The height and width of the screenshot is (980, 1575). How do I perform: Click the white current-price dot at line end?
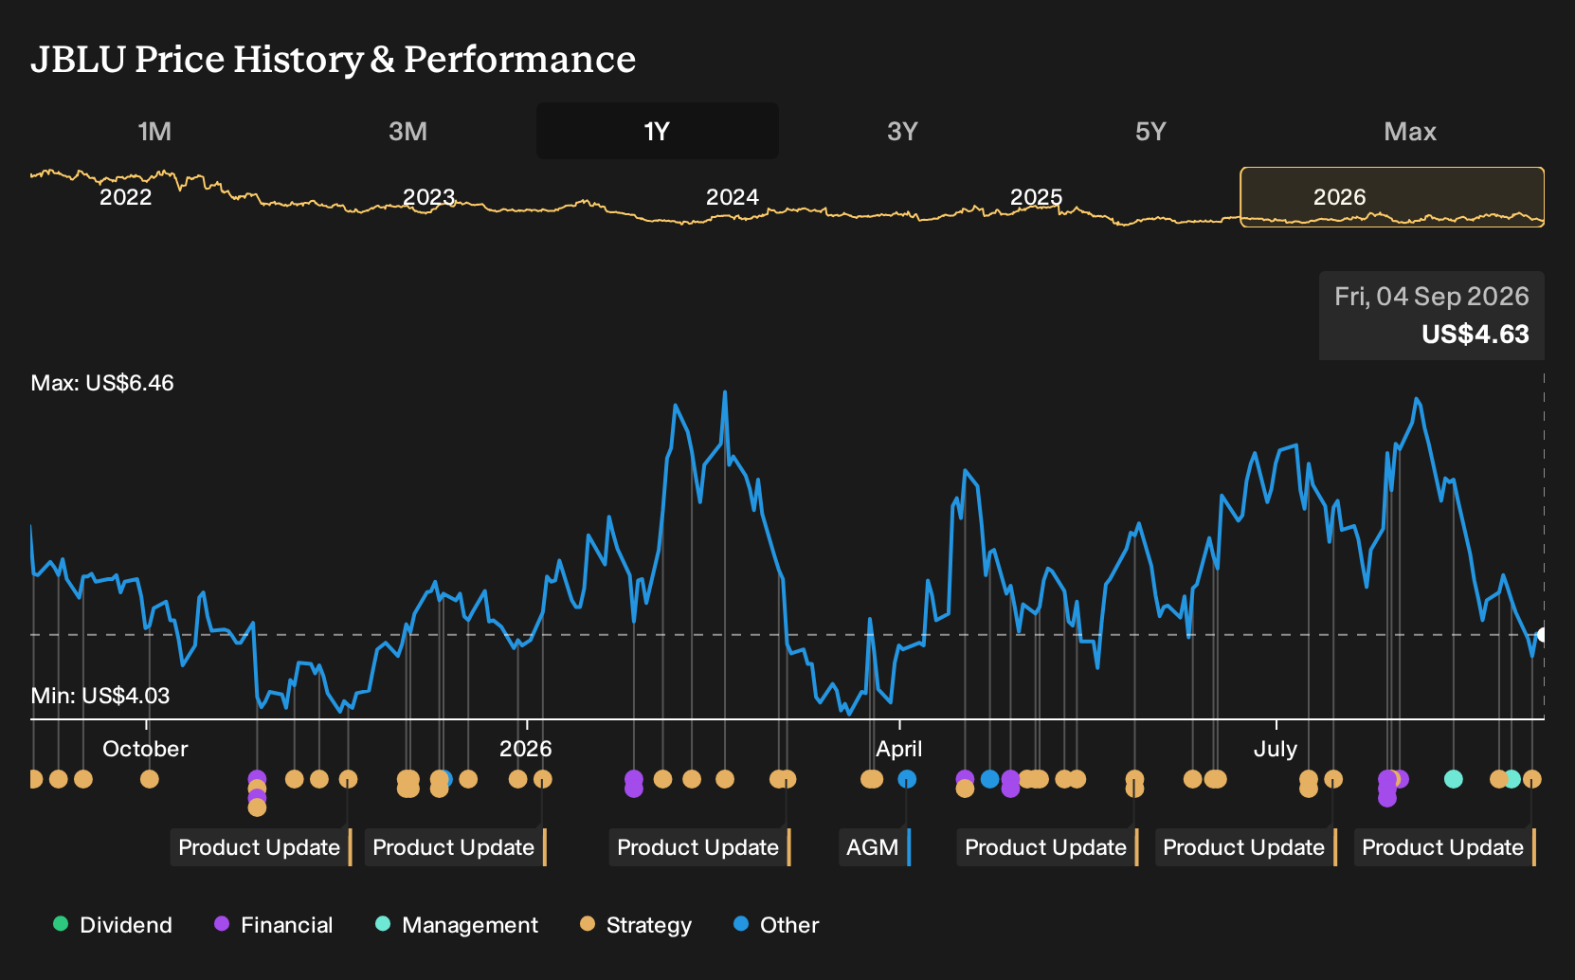[1542, 635]
